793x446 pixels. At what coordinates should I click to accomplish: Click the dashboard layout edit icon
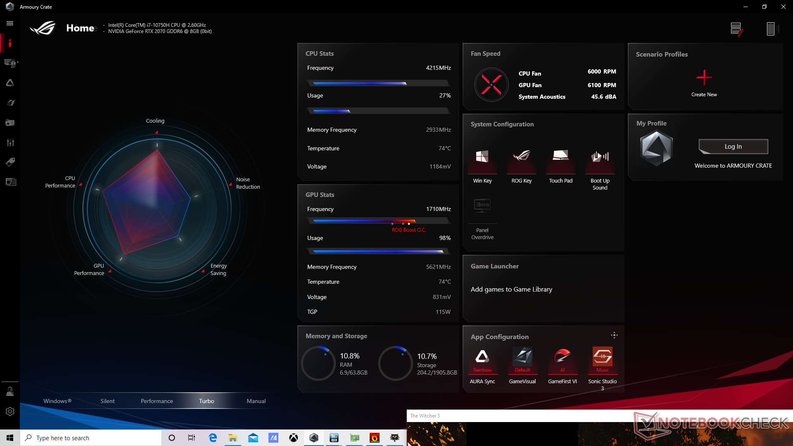pyautogui.click(x=736, y=29)
